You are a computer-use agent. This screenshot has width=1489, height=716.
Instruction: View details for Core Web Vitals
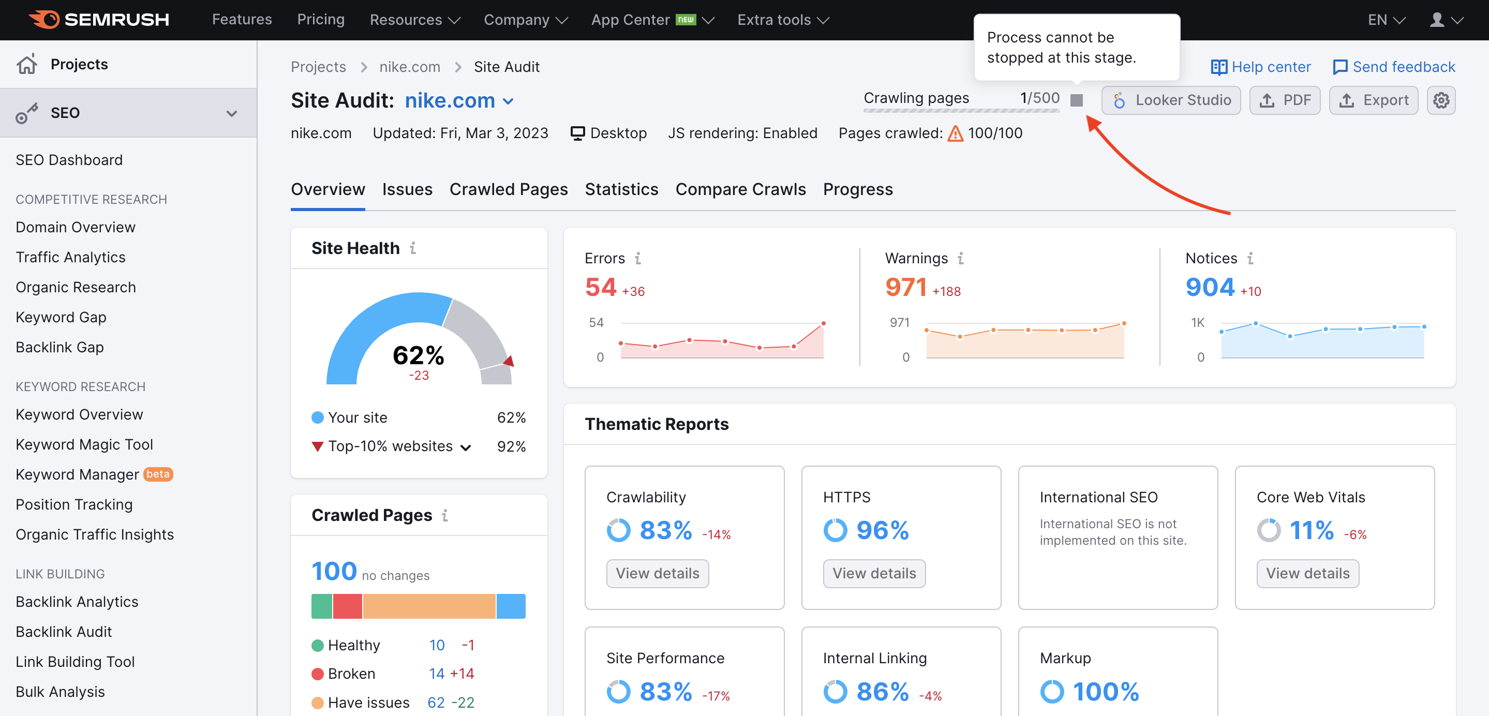point(1307,573)
